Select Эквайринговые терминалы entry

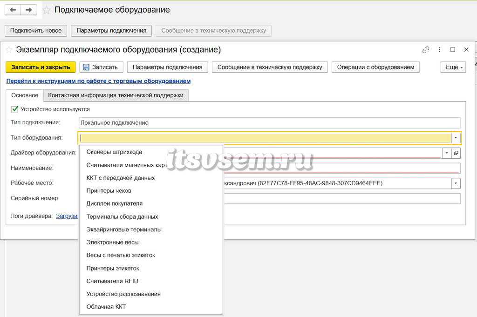[x=151, y=229]
